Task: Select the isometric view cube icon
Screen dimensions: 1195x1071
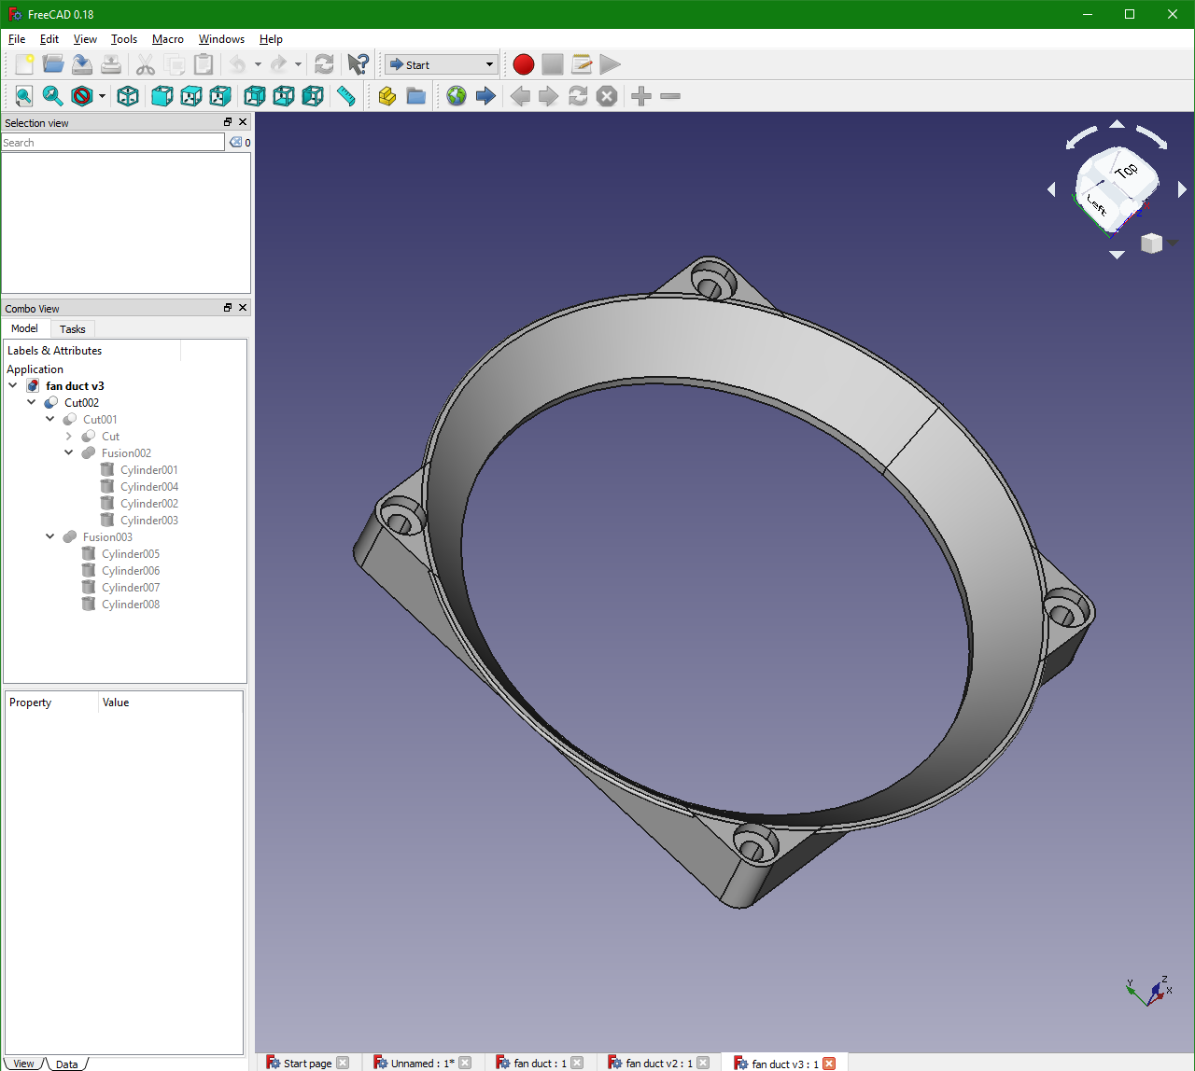Action: pos(128,96)
